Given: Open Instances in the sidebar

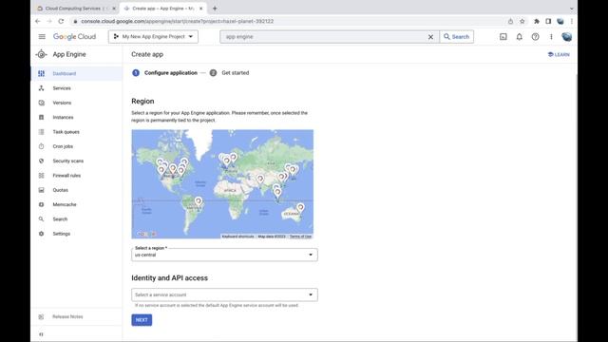Looking at the screenshot, I should click(76, 118).
